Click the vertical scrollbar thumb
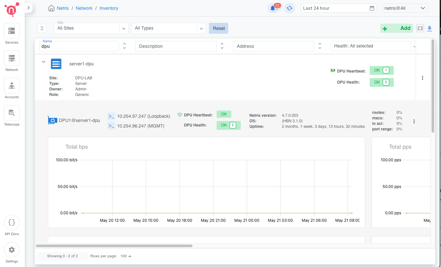The height and width of the screenshot is (267, 441). [433, 86]
